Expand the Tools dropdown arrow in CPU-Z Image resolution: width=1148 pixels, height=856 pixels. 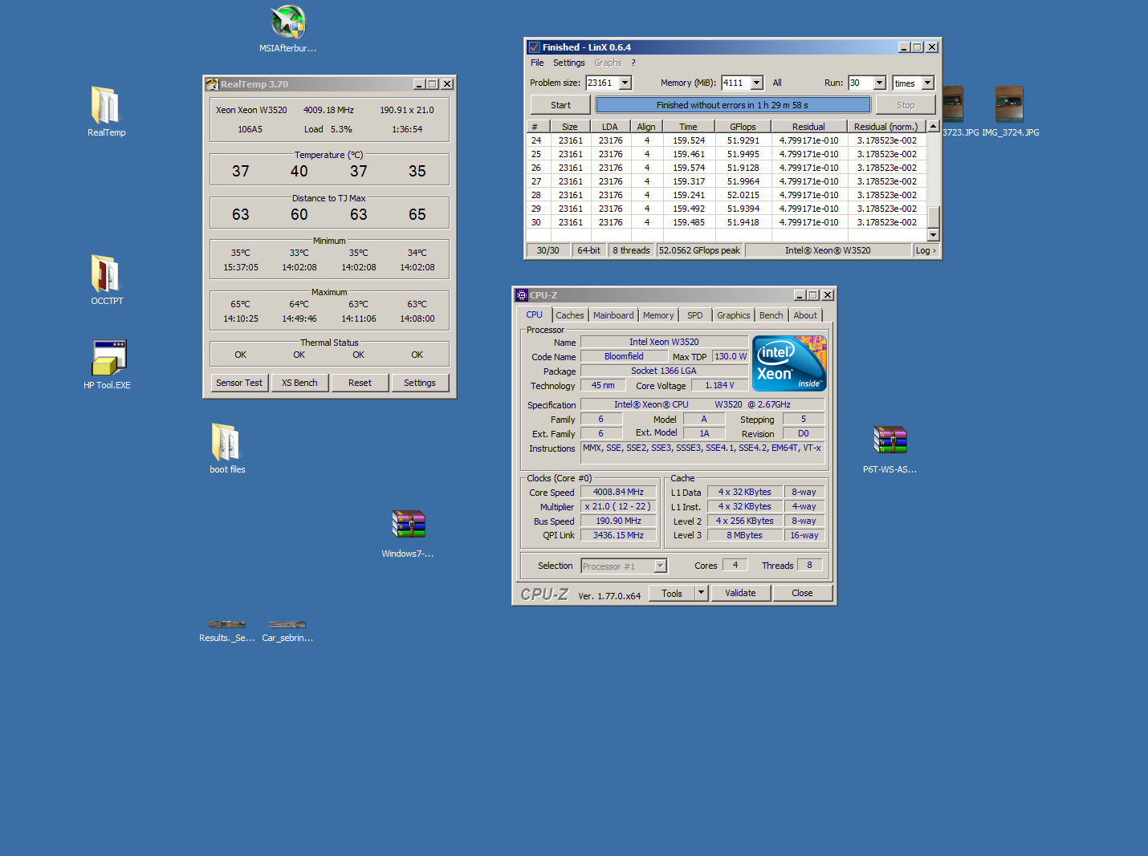[701, 594]
